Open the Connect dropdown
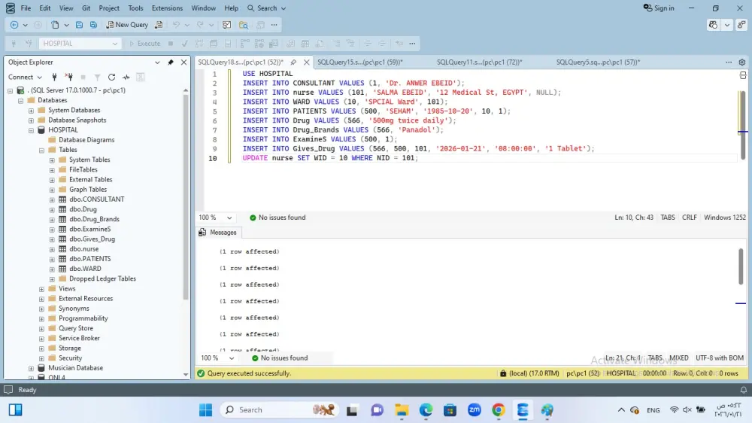This screenshot has width=752, height=423. [x=25, y=77]
